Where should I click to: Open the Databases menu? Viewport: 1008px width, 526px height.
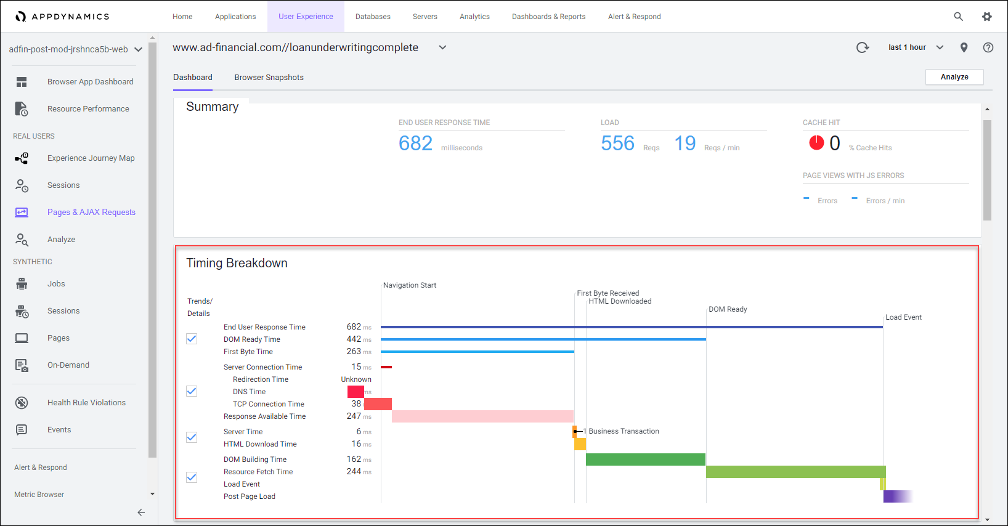coord(373,17)
